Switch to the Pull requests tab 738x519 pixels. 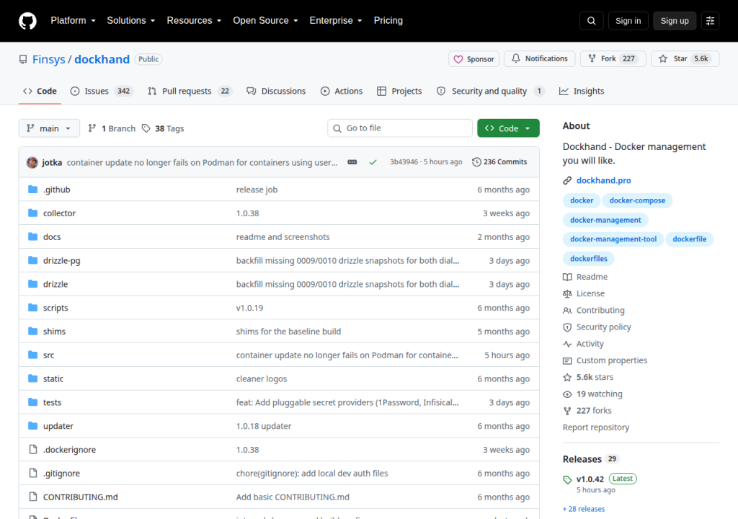pos(190,91)
